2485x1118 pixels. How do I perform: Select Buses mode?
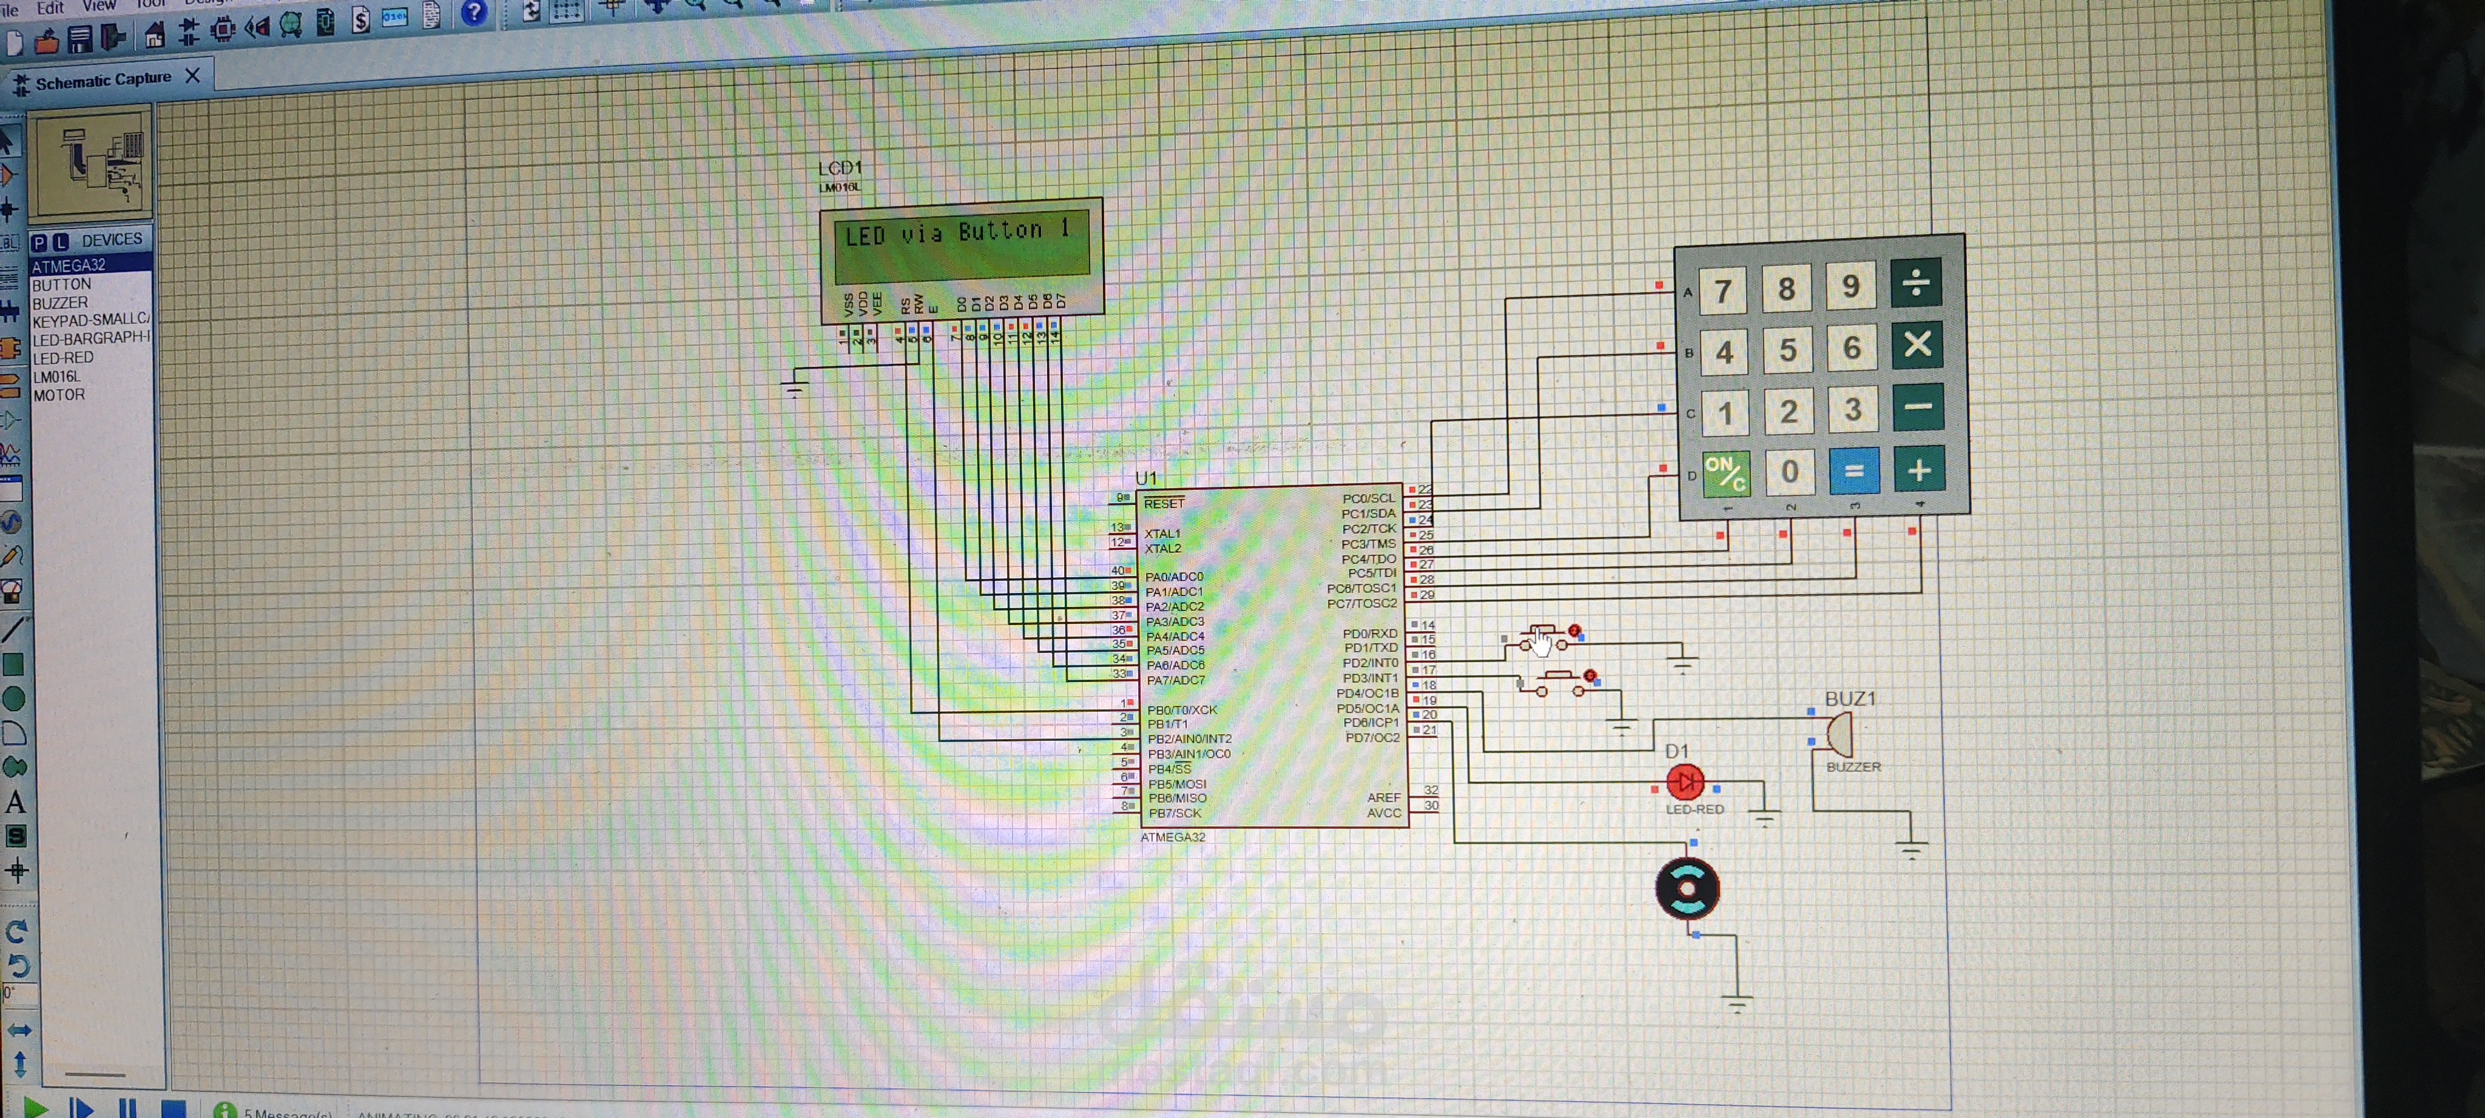click(10, 311)
